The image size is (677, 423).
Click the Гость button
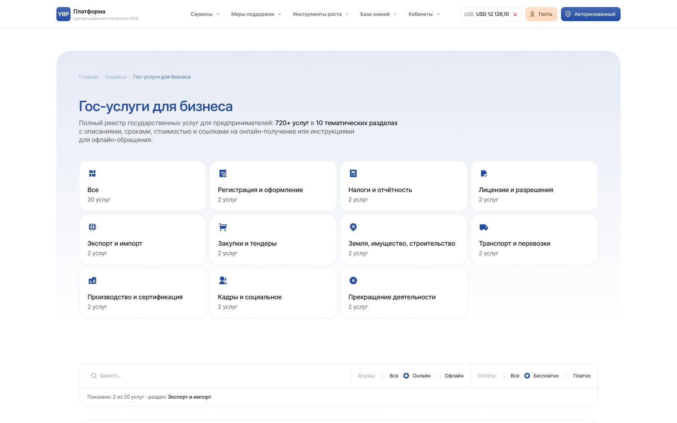coord(541,14)
